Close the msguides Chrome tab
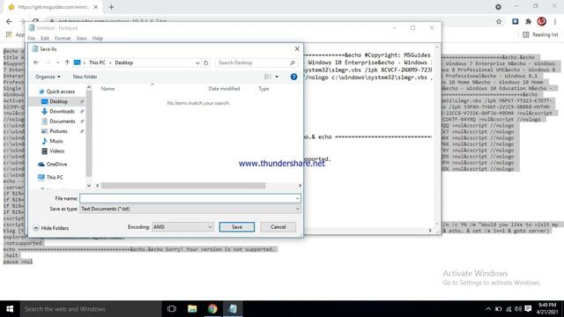Screen dimensions: 564x317 96,7
